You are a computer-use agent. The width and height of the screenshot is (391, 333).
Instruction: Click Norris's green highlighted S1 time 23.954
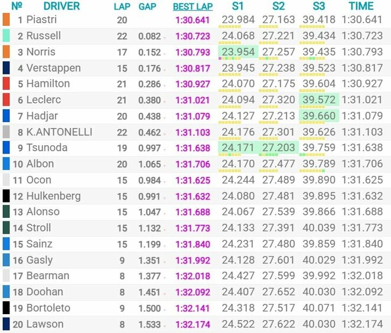[239, 51]
